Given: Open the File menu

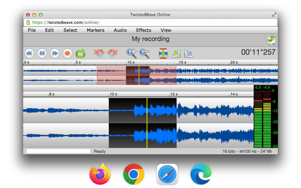Looking at the screenshot, I should click(x=32, y=30).
